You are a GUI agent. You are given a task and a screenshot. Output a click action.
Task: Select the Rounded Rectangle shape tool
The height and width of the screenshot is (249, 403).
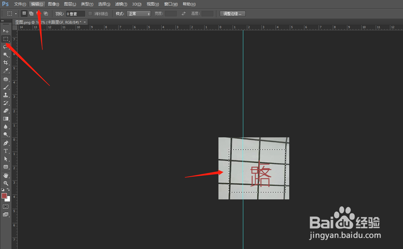(x=6, y=167)
